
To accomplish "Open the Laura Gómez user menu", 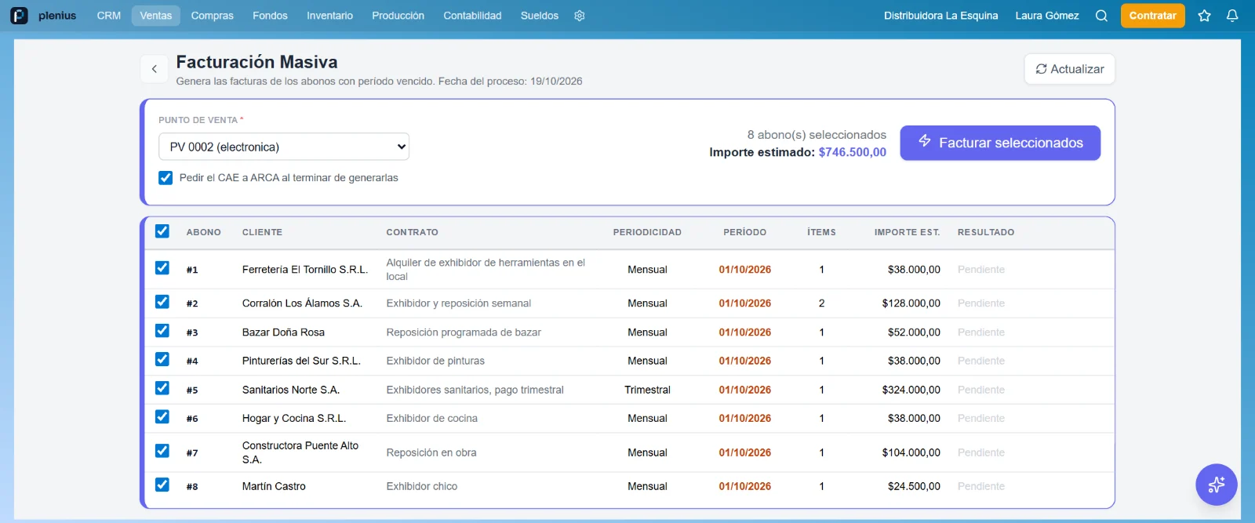I will tap(1046, 16).
